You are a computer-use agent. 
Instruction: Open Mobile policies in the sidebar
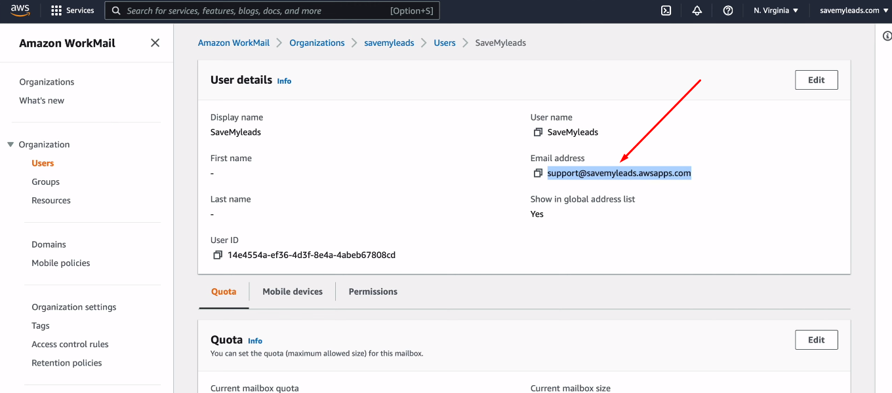(61, 263)
